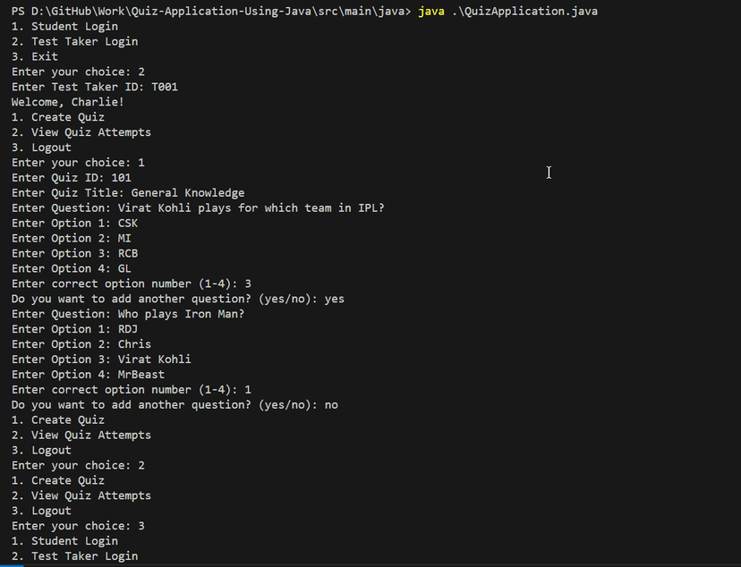Click the 'Option 4: MrBeast' line

coord(88,375)
